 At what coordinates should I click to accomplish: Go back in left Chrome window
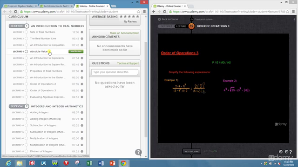[x=5, y=12]
